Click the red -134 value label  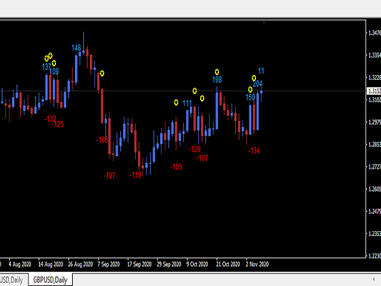[254, 151]
